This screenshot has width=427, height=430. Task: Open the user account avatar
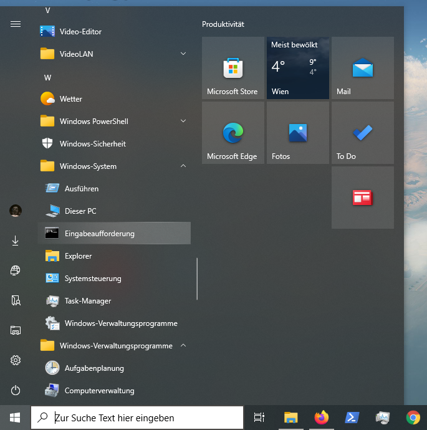pos(16,211)
